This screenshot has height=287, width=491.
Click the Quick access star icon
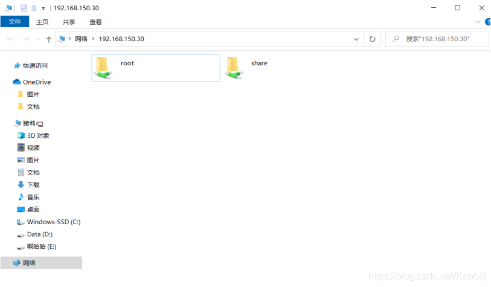18,65
